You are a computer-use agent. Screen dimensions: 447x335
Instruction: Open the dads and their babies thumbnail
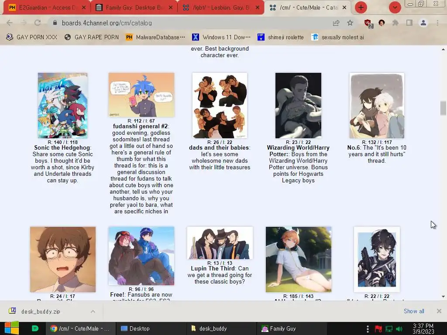(220, 106)
